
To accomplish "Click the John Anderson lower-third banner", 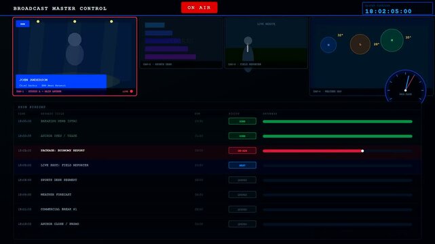I will (61, 81).
